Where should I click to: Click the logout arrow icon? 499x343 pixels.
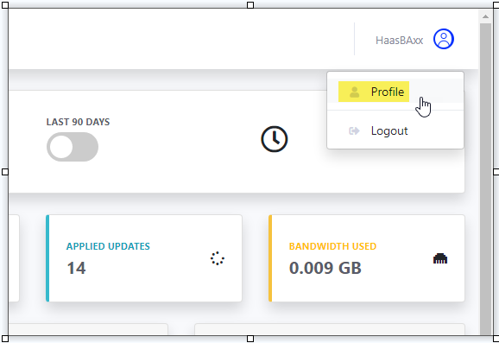354,131
